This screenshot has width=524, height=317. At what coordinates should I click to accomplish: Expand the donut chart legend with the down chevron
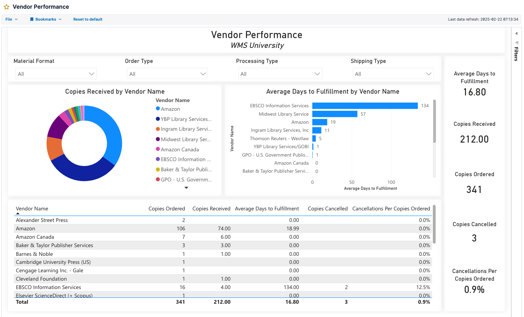tap(186, 188)
